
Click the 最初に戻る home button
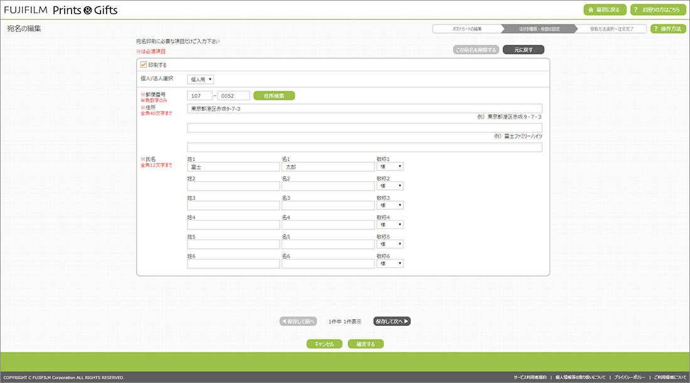click(x=605, y=10)
